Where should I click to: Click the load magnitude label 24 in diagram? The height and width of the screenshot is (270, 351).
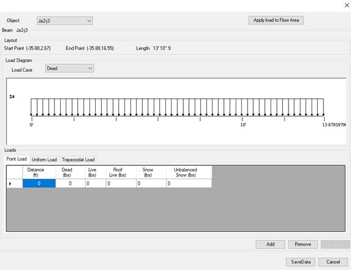pyautogui.click(x=12, y=96)
